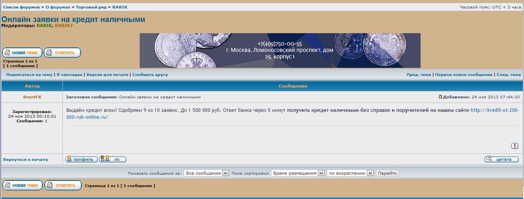The image size is (524, 199).
Task: Click the bottom 'ответить' button
Action: [x=63, y=186]
